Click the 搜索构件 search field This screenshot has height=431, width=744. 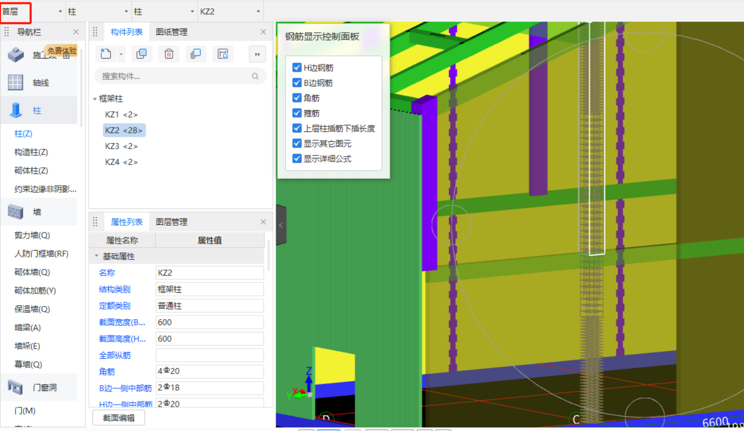[180, 76]
